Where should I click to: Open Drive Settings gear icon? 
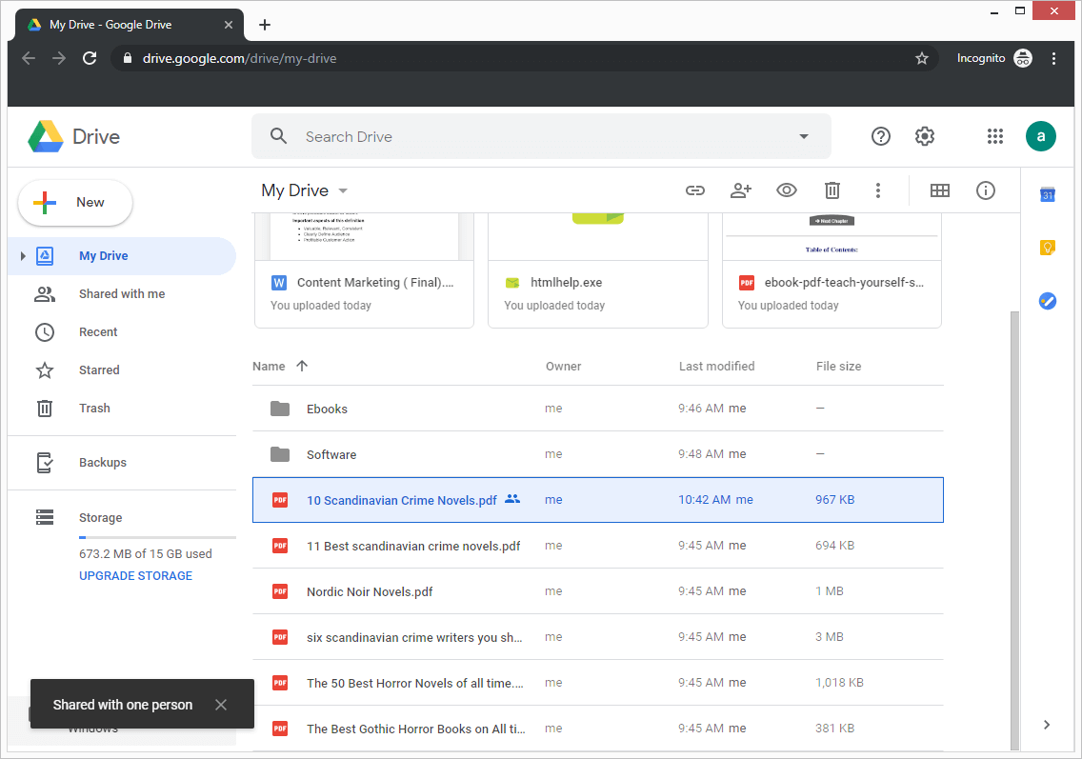[x=925, y=136]
